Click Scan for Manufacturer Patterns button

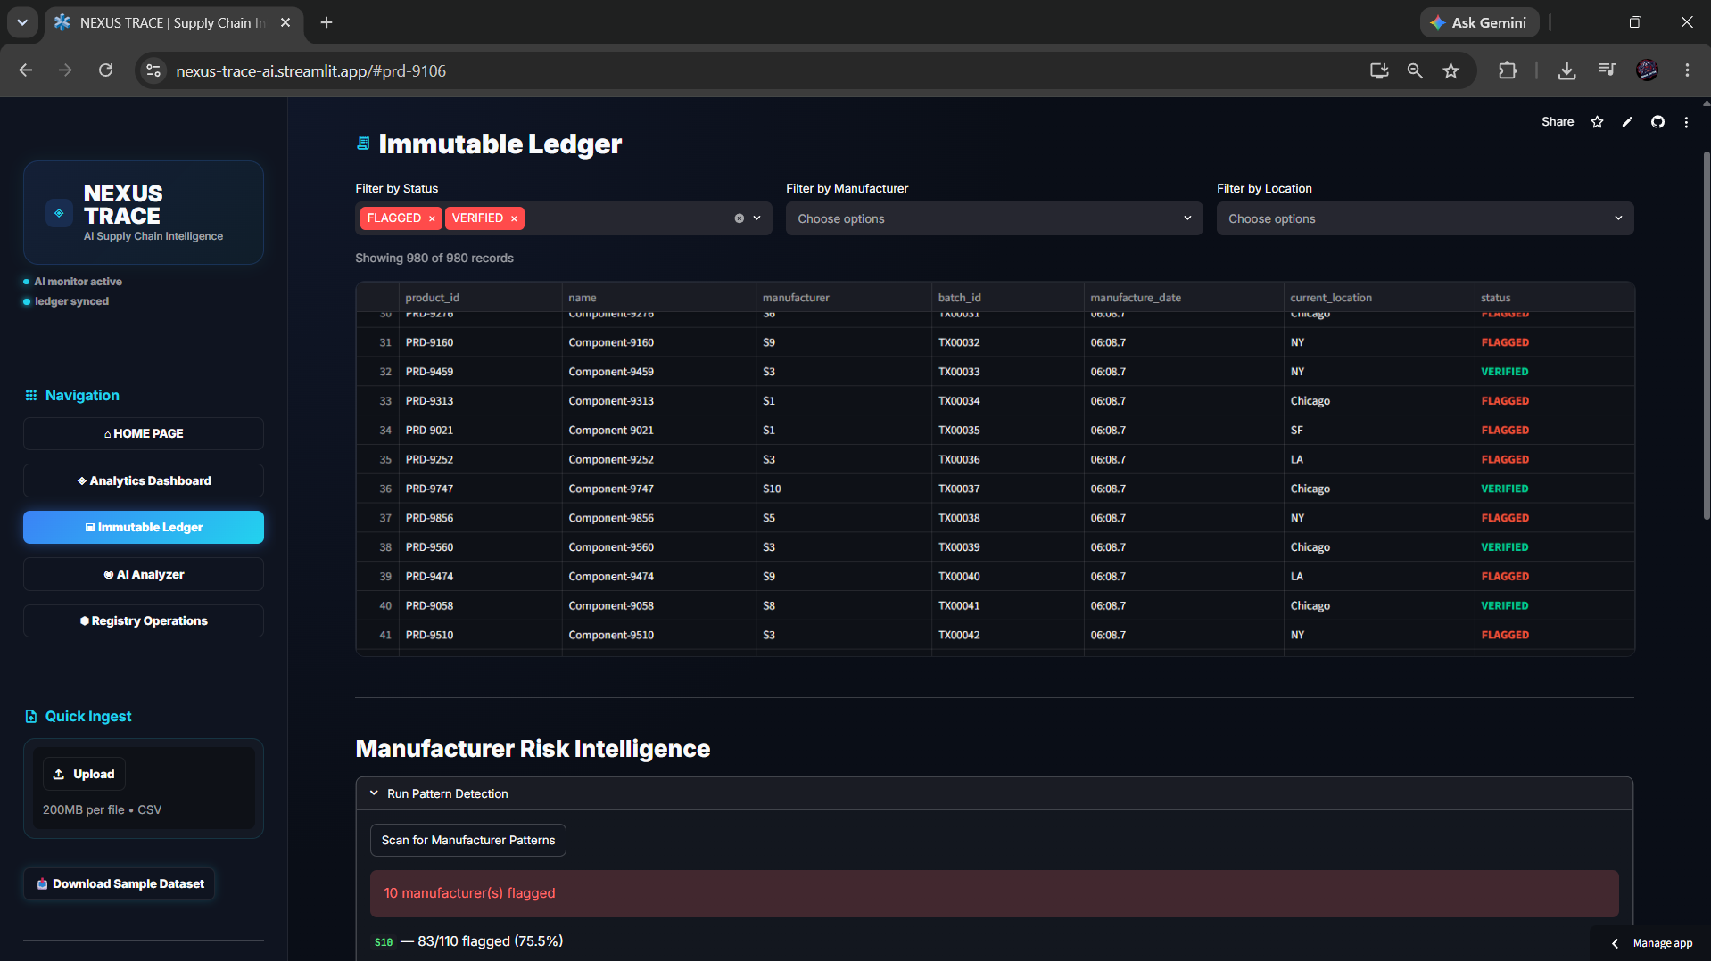468,840
